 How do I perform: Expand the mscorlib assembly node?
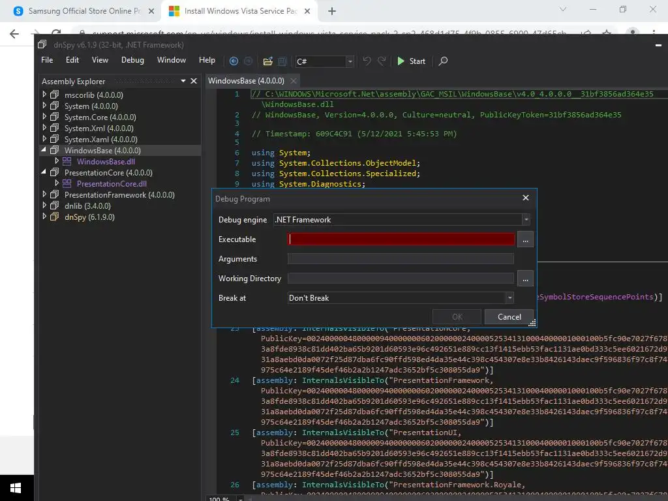(44, 94)
